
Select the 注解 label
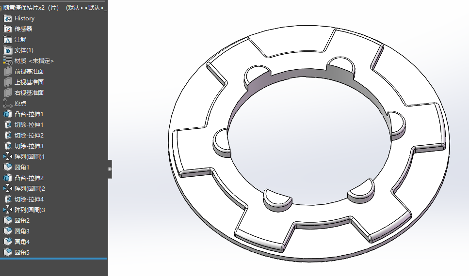[20, 40]
